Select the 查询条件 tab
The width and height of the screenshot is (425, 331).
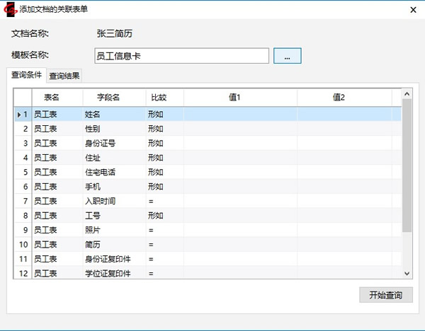(27, 75)
